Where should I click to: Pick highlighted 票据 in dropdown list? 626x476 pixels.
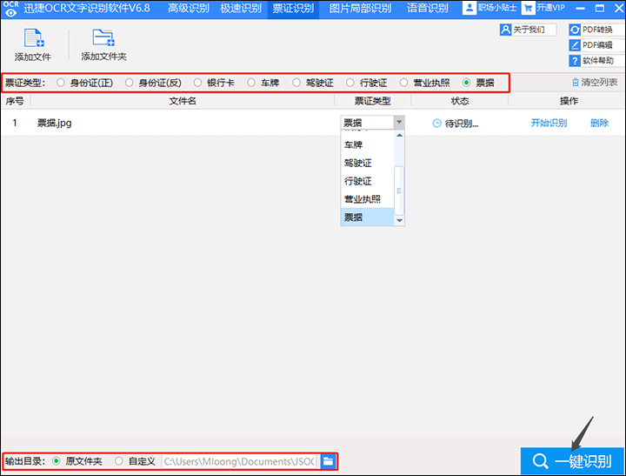367,217
